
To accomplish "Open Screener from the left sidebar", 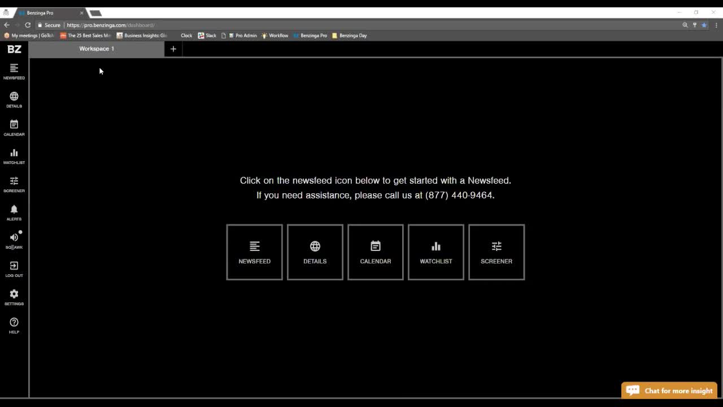I will (x=14, y=185).
